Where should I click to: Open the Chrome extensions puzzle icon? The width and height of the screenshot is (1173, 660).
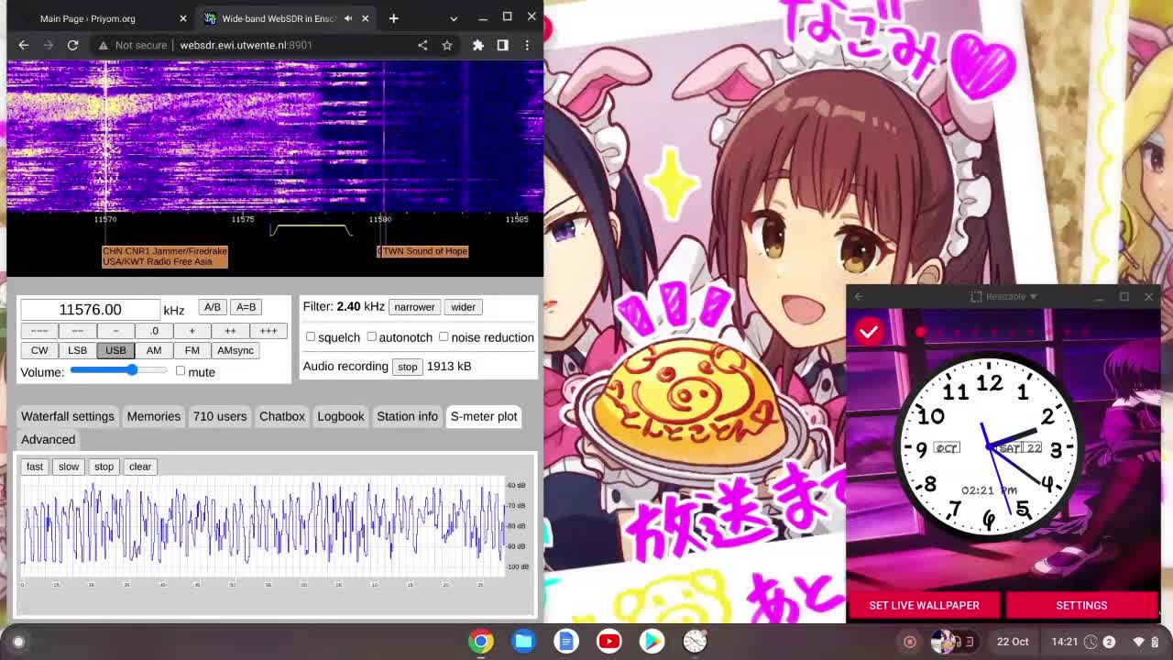tap(478, 45)
